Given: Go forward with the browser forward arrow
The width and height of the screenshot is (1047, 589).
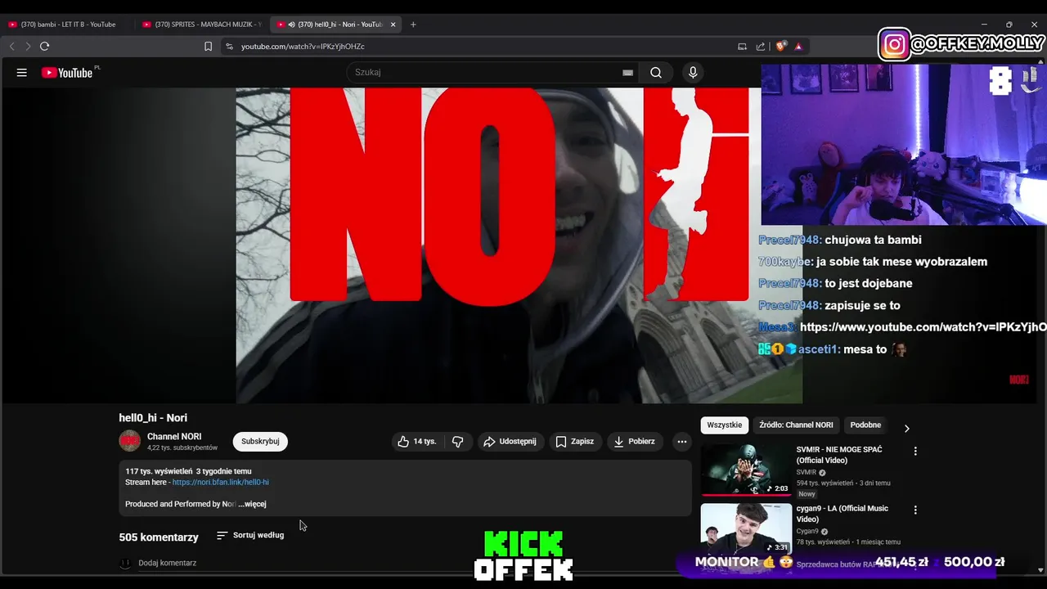Looking at the screenshot, I should pos(28,47).
